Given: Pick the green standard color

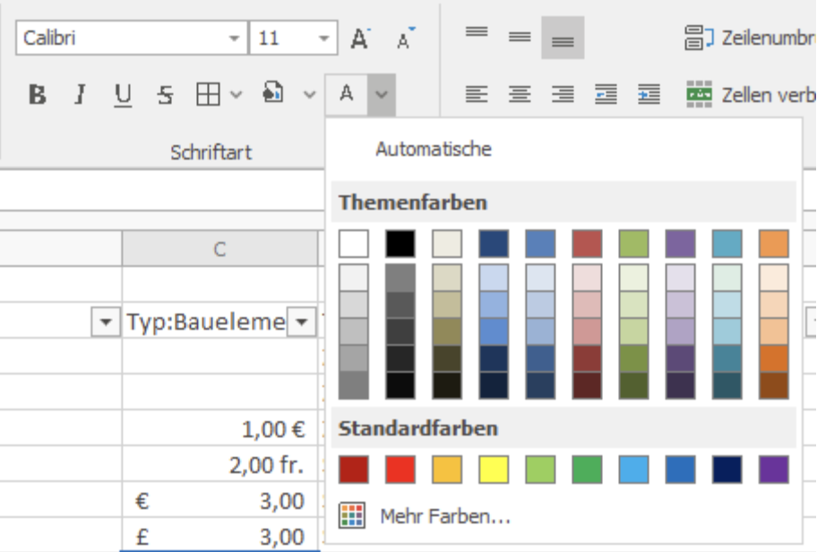Looking at the screenshot, I should pyautogui.click(x=588, y=470).
